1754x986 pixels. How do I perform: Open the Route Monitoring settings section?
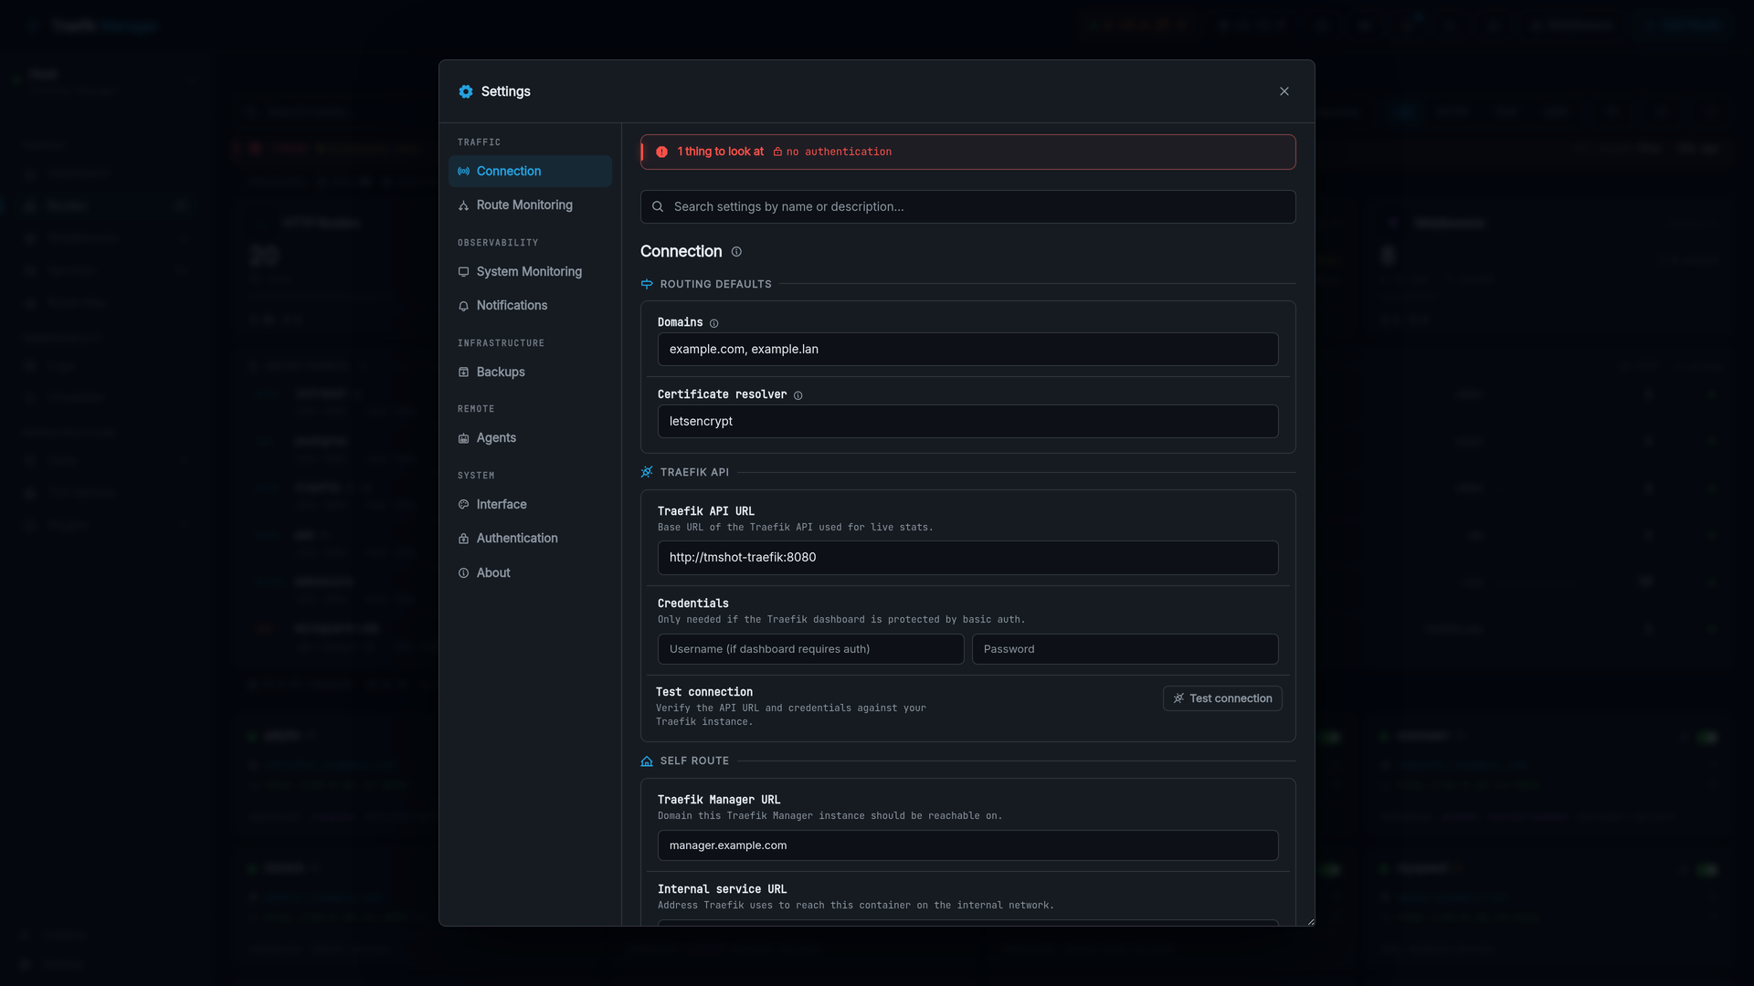click(530, 205)
